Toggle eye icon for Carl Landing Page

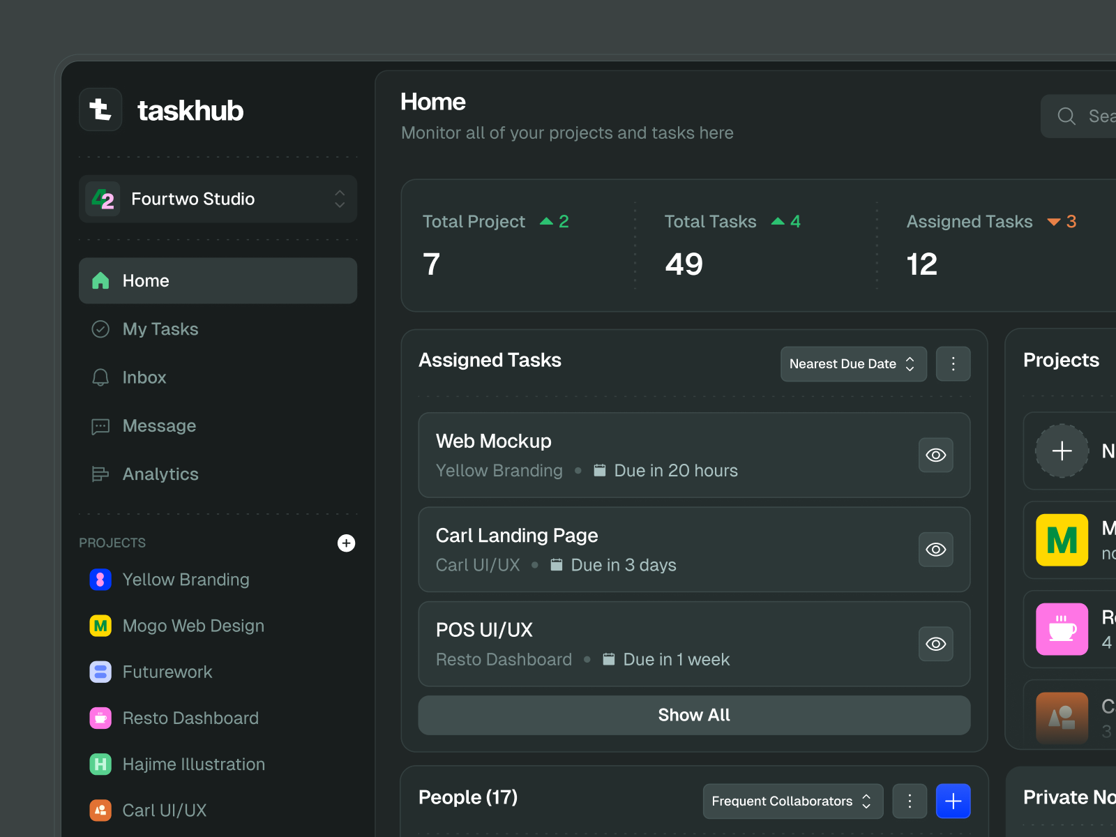pyautogui.click(x=935, y=550)
